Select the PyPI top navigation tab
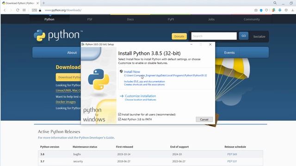 [x=171, y=19]
